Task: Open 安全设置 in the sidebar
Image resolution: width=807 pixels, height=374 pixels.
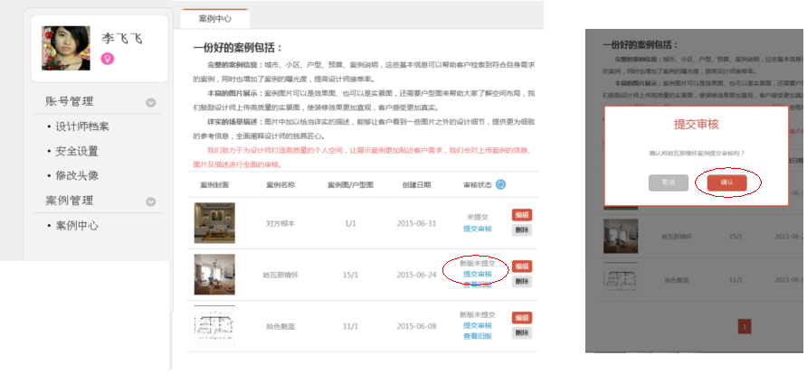Action: tap(76, 151)
